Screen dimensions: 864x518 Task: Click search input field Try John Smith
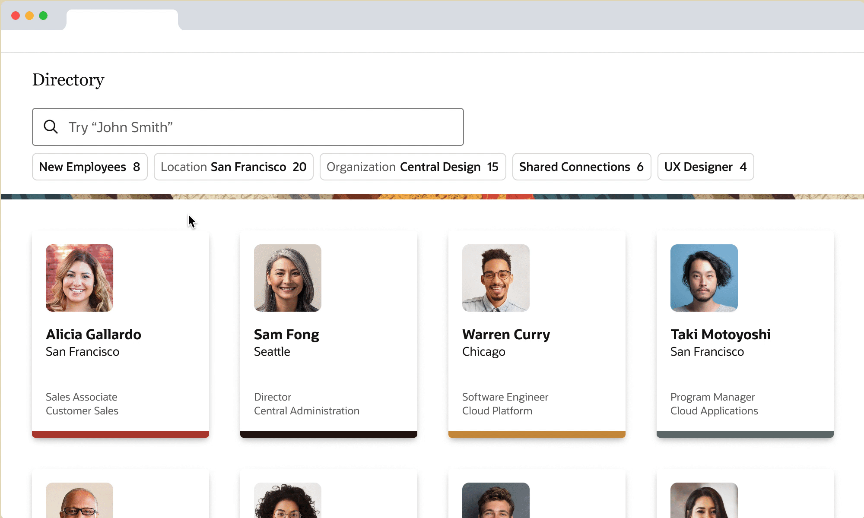click(248, 127)
